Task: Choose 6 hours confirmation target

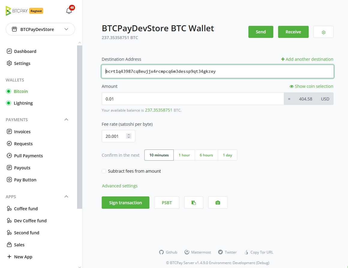Action: [206, 155]
